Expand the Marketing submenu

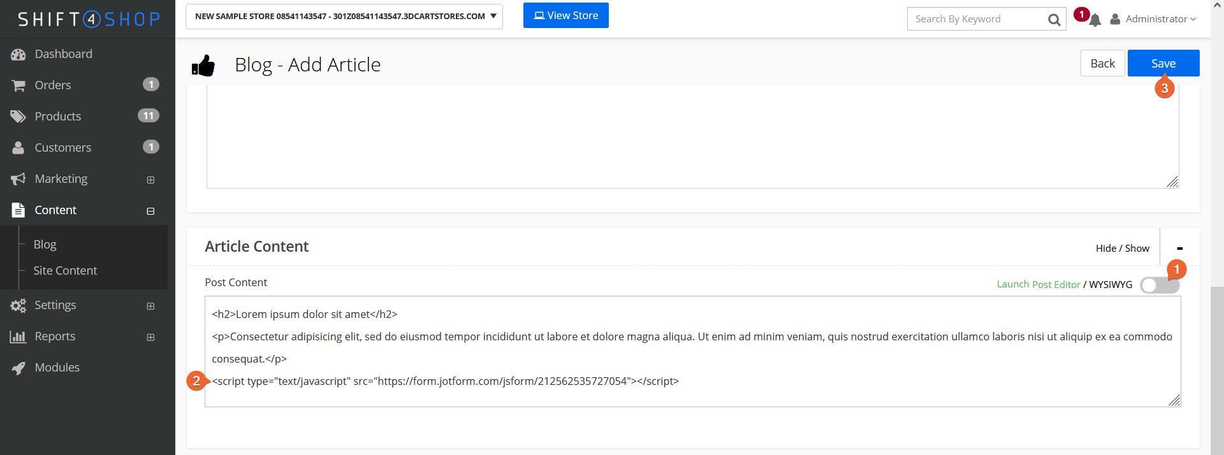150,180
